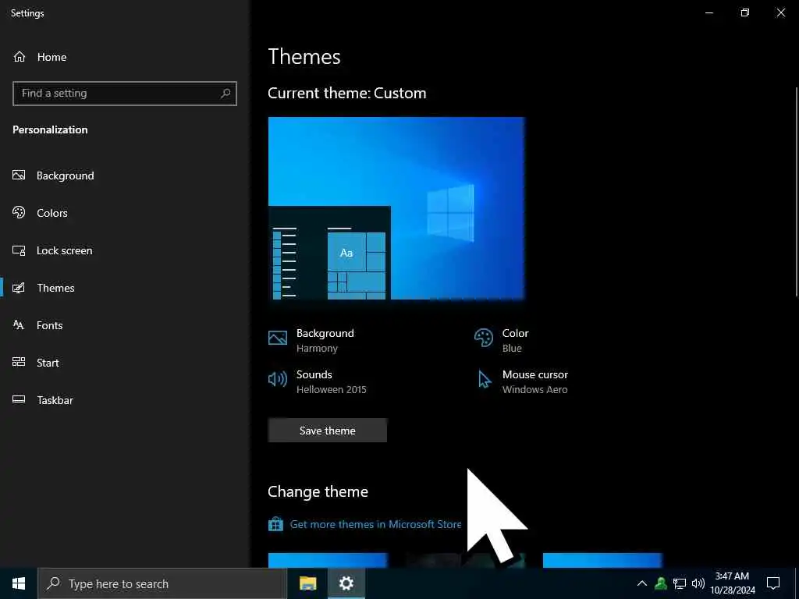The height and width of the screenshot is (599, 799).
Task: Focus the Find a setting search box
Action: [x=125, y=94]
